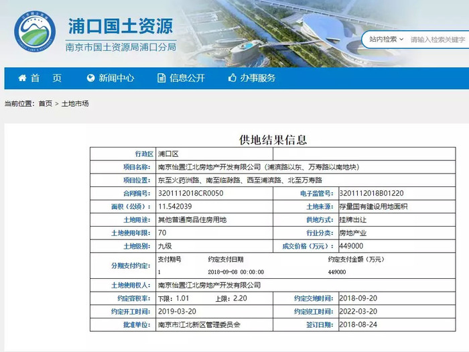
Task: Click the home icon beside 首页
Action: [22, 78]
